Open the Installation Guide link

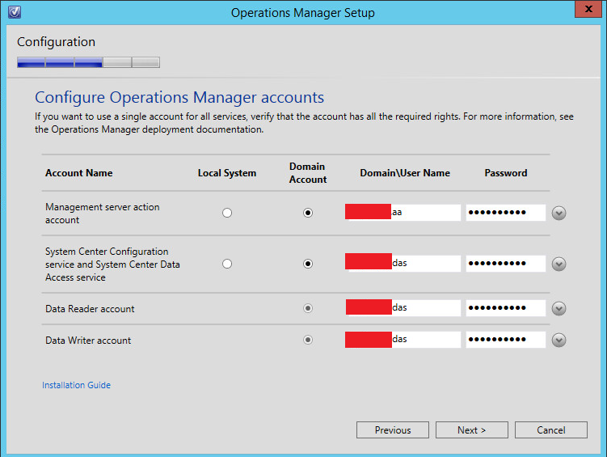(x=76, y=385)
